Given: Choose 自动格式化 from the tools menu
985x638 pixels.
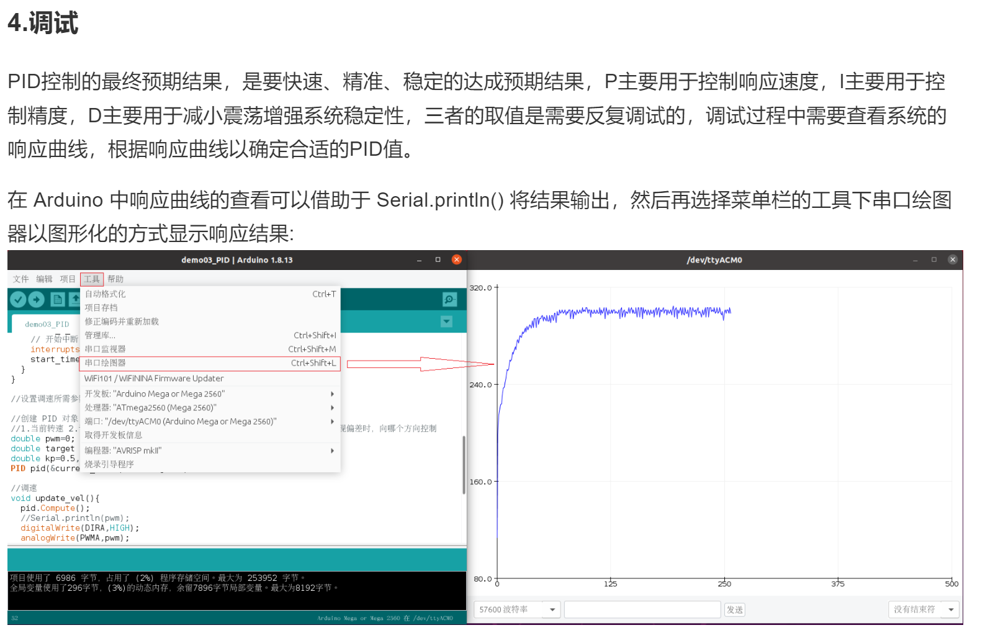Looking at the screenshot, I should (210, 294).
